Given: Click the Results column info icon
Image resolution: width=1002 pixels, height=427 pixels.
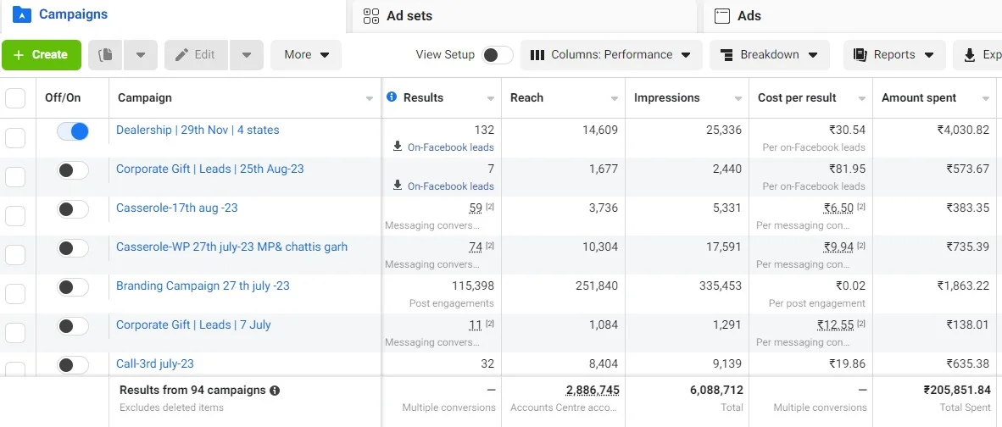Looking at the screenshot, I should [x=392, y=97].
